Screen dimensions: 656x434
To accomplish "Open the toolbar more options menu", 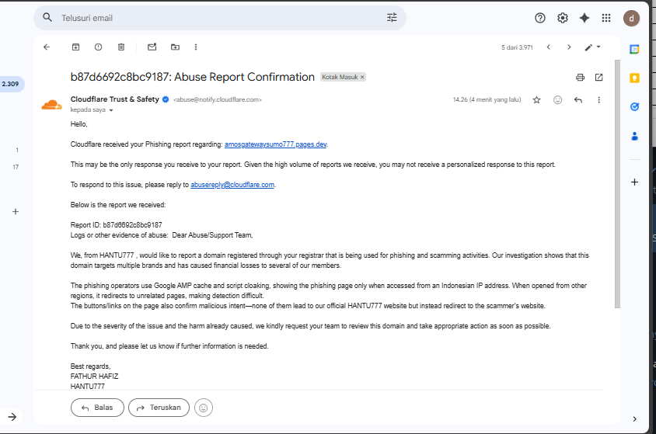I will point(196,47).
